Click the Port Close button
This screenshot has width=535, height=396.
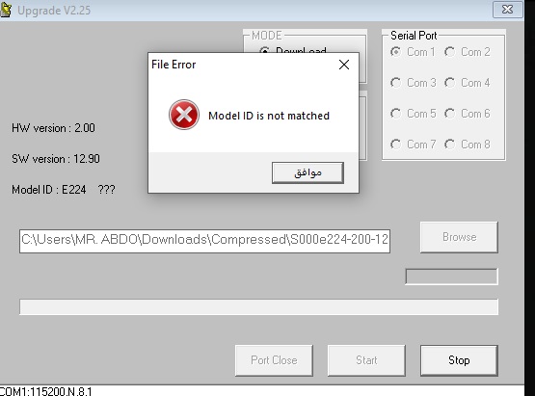click(274, 360)
